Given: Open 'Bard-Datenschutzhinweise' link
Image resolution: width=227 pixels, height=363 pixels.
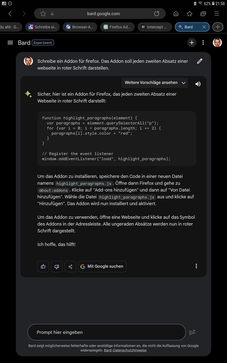Looking at the screenshot, I should (125, 350).
